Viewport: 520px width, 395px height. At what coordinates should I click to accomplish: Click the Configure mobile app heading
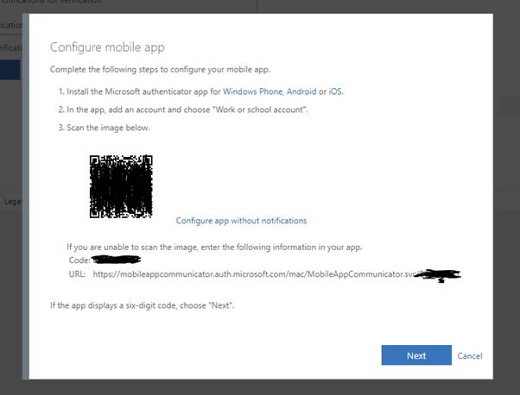tap(107, 47)
